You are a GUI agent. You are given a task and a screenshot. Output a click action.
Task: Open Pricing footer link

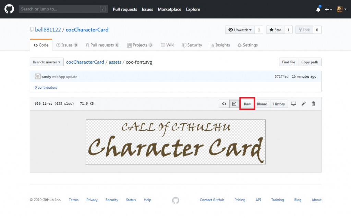tap(240, 200)
